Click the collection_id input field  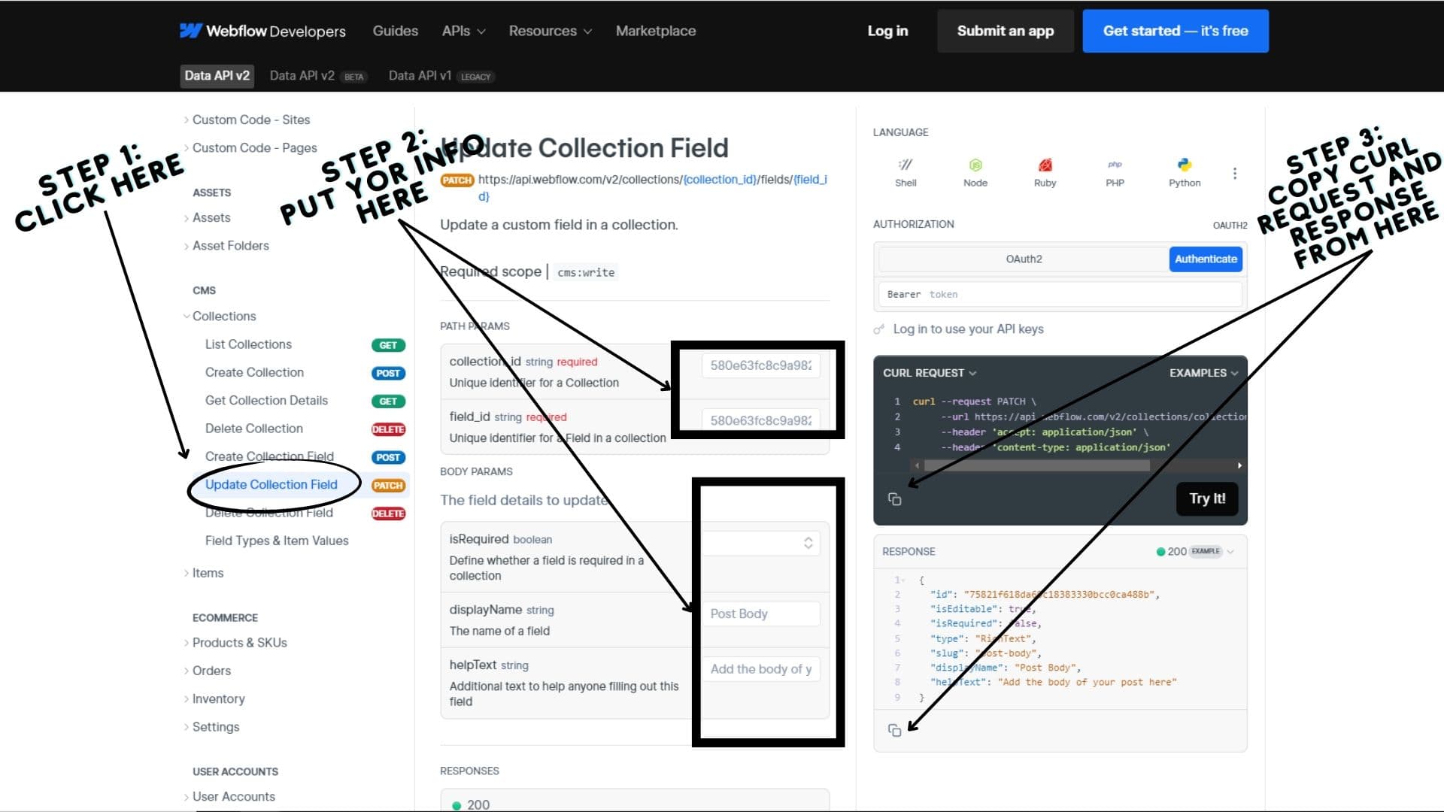[760, 365]
